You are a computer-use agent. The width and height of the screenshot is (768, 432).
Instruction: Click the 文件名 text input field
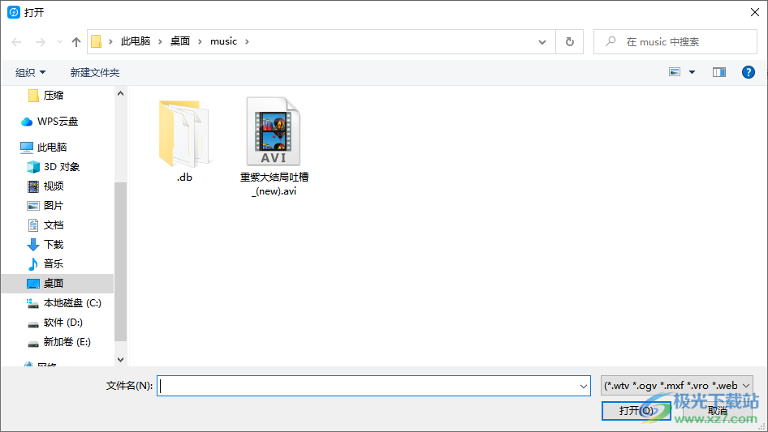point(369,387)
